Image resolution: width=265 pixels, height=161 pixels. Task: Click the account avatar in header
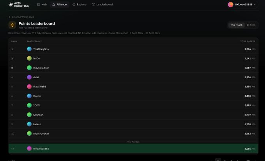click(x=231, y=5)
